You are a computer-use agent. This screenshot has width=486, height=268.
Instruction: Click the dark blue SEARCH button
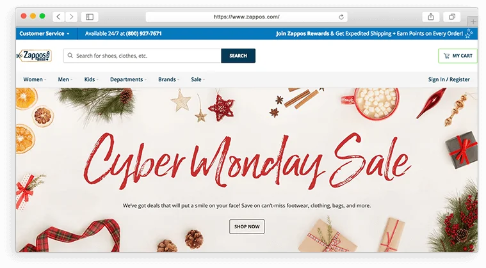pyautogui.click(x=238, y=56)
